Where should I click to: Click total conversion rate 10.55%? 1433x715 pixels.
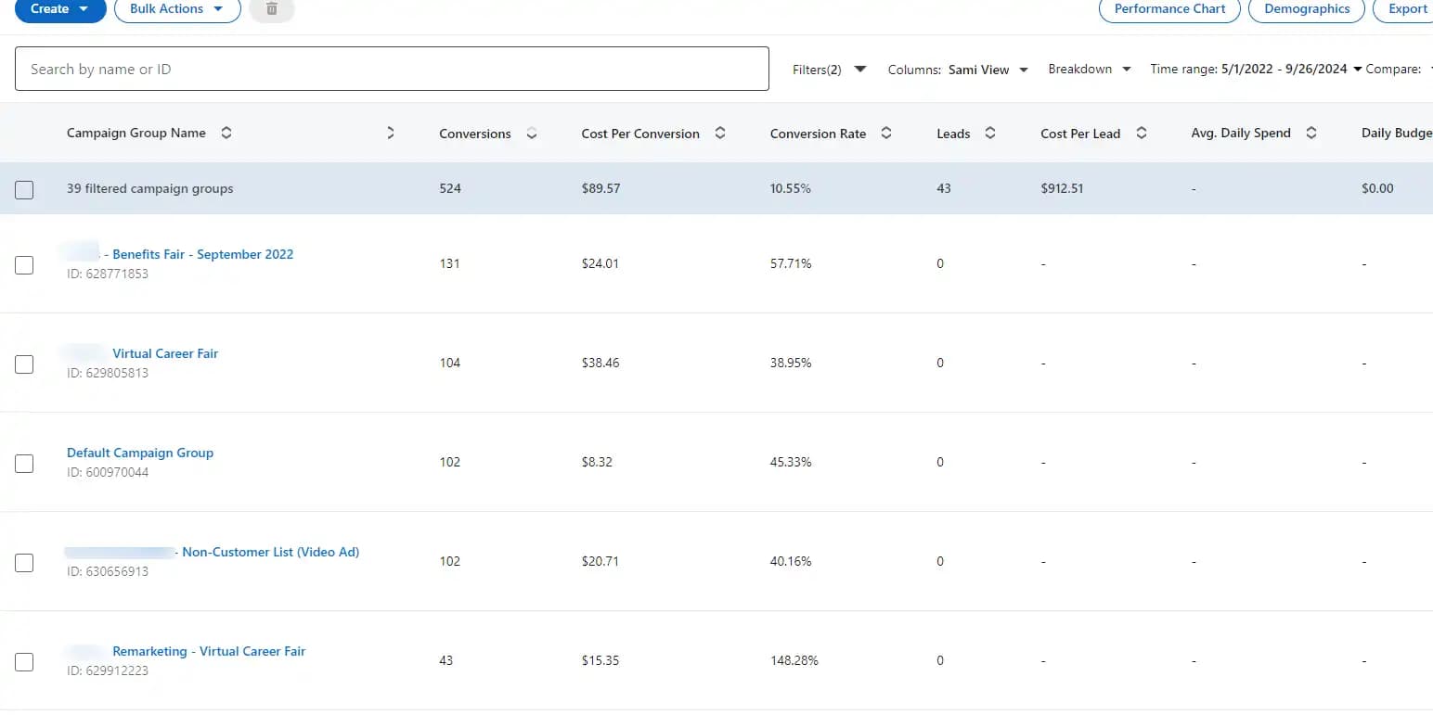791,188
